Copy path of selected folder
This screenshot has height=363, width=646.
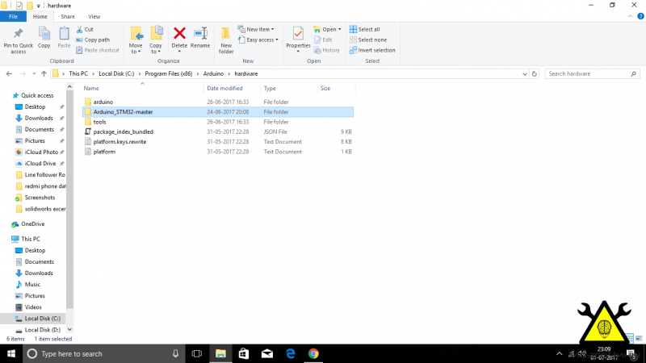click(x=93, y=40)
